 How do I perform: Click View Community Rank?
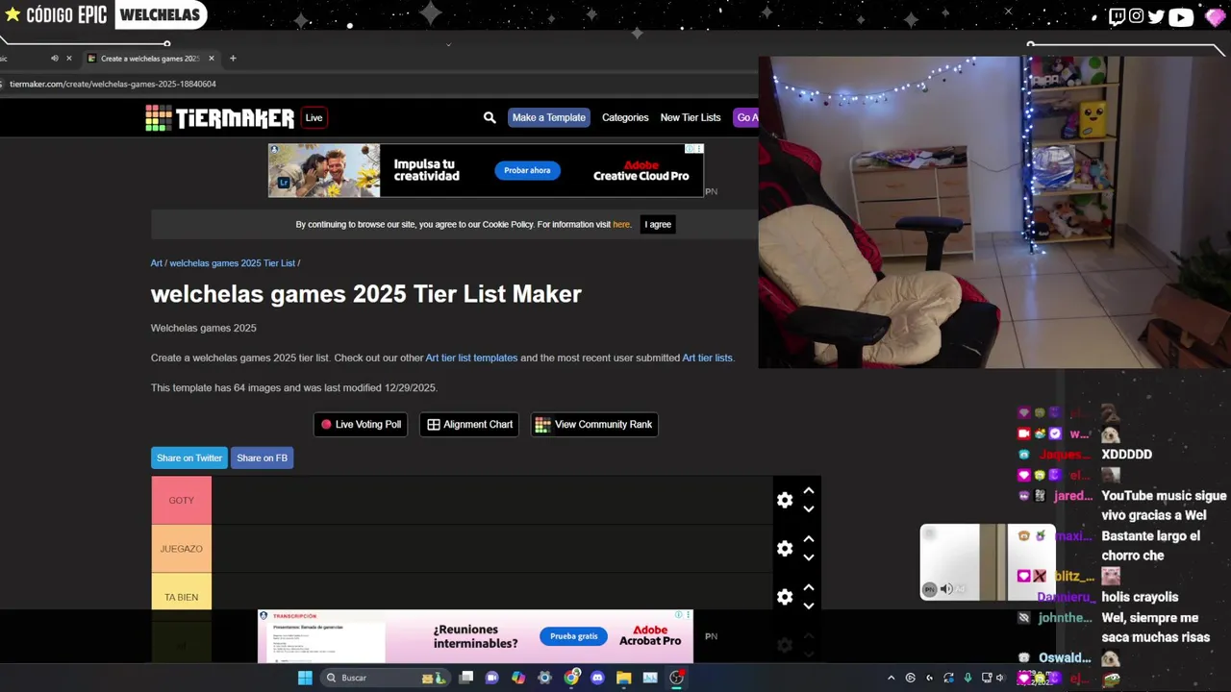[x=594, y=425]
